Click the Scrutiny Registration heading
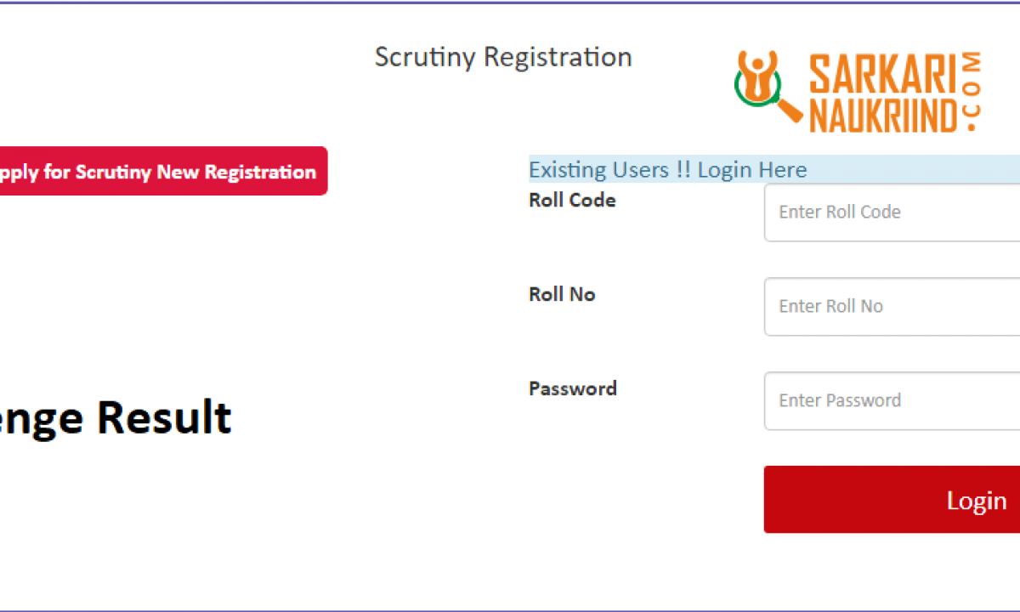This screenshot has width=1020, height=612. point(503,58)
